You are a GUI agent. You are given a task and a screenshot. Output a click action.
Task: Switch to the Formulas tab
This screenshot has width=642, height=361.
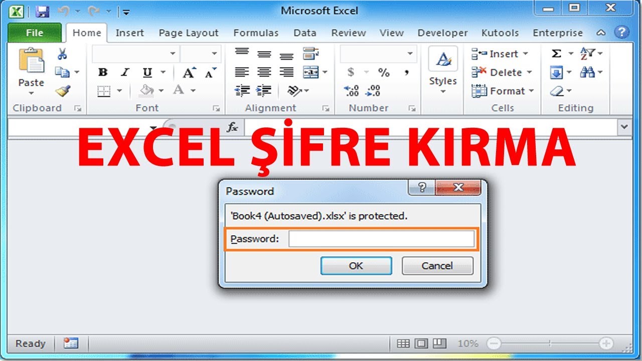point(256,33)
